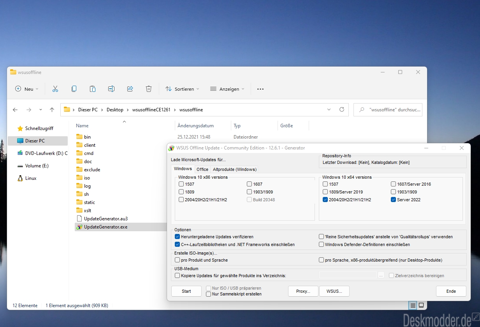The height and width of the screenshot is (327, 480).
Task: Open the Neu dropdown in Explorer
Action: [x=27, y=89]
